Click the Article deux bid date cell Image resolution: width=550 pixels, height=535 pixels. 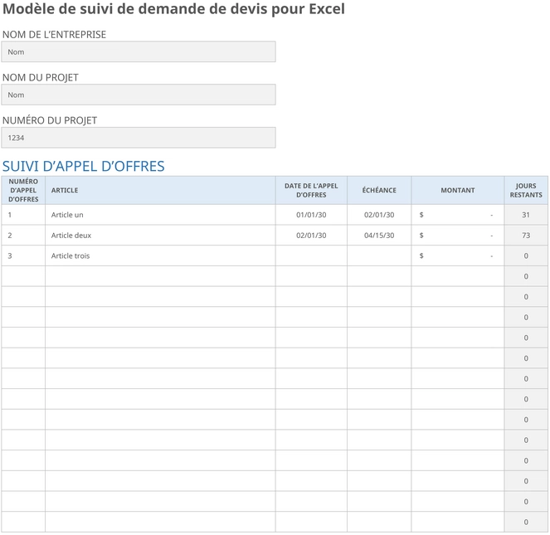tap(311, 235)
